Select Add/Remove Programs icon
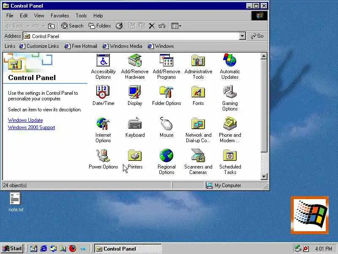This screenshot has width=338, height=254. click(x=166, y=60)
